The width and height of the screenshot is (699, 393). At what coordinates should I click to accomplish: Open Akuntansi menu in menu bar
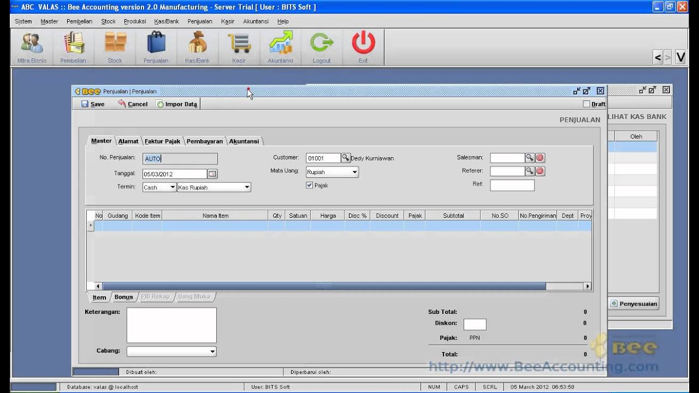256,21
